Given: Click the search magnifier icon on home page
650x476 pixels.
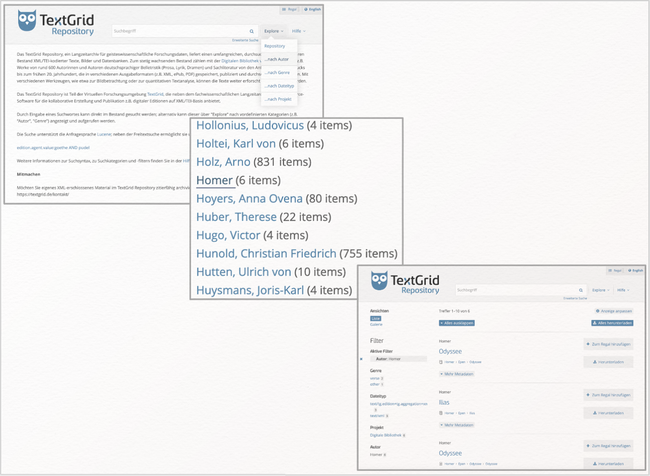Looking at the screenshot, I should (251, 31).
